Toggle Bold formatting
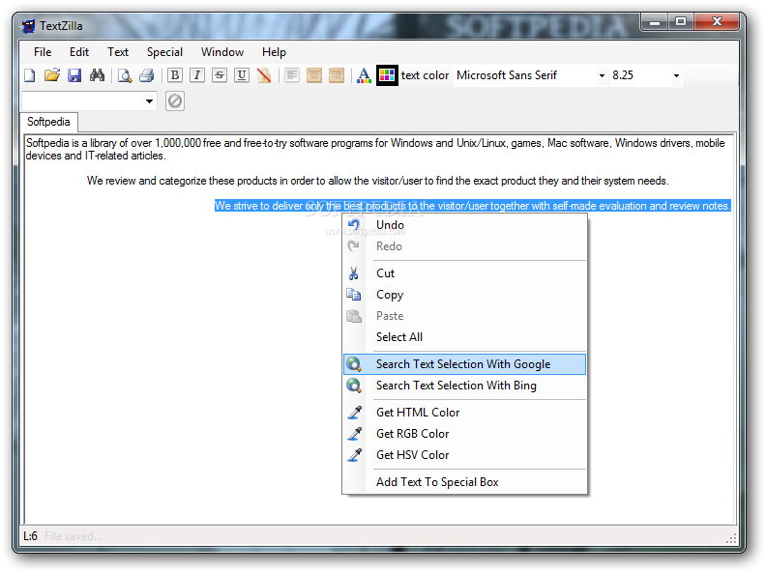 click(175, 75)
